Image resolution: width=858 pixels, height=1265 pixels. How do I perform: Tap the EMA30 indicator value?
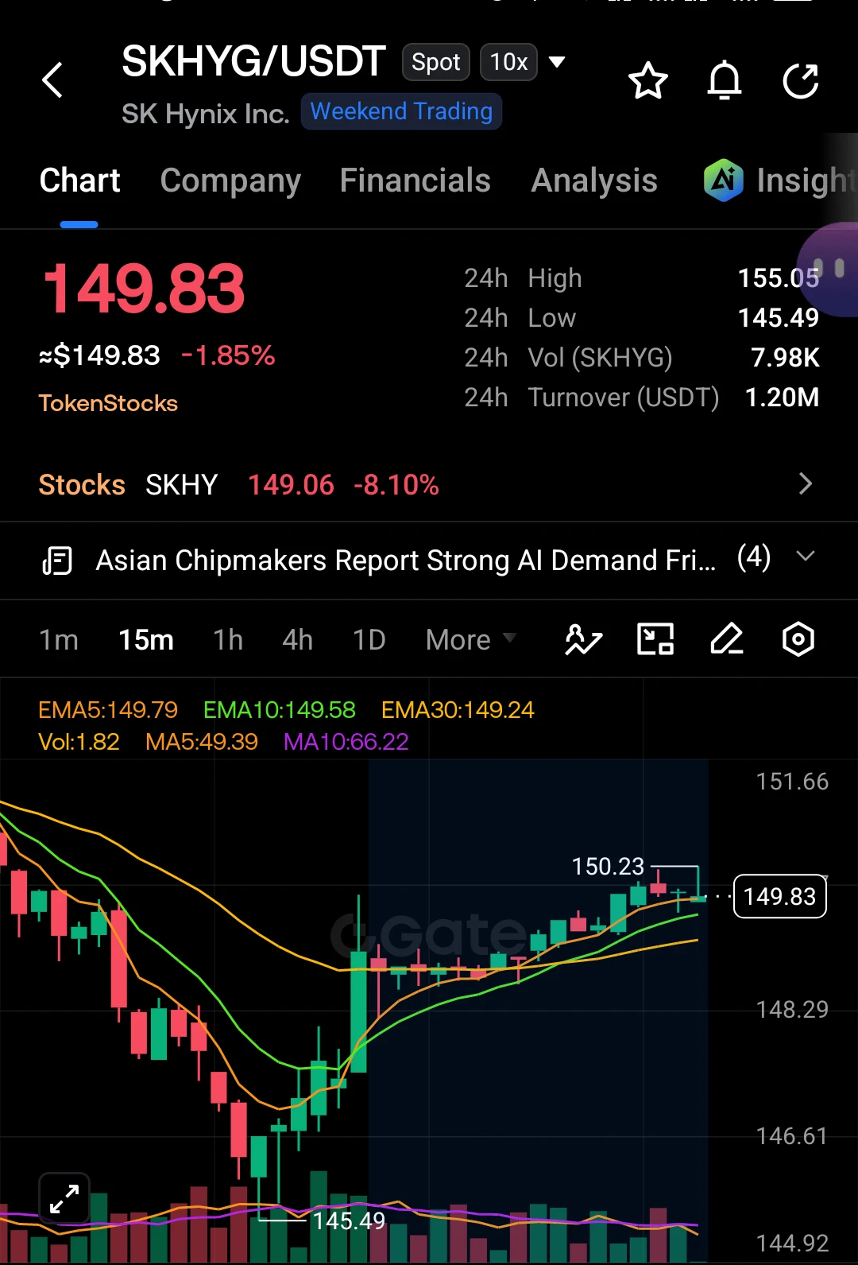[x=458, y=709]
